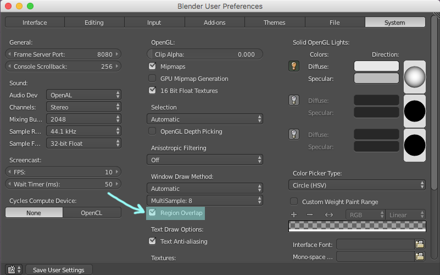Screen dimensions: 440x275
Task: Click the Clip Alpha slider
Action: pos(205,54)
